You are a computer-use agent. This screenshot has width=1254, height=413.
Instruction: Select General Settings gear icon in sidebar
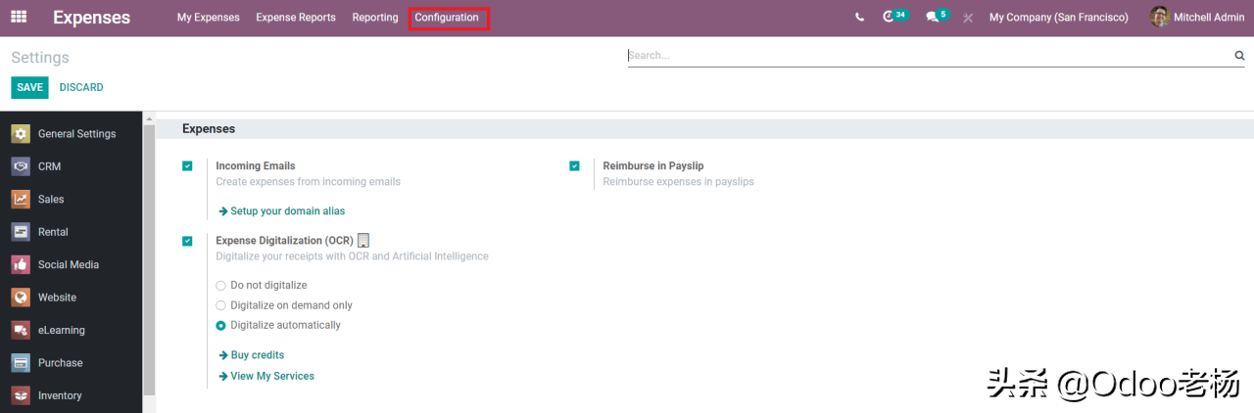click(x=21, y=134)
